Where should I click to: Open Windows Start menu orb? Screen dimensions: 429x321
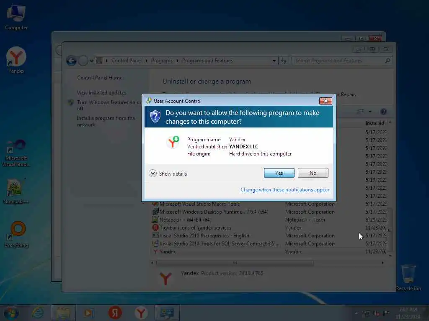click(11, 313)
